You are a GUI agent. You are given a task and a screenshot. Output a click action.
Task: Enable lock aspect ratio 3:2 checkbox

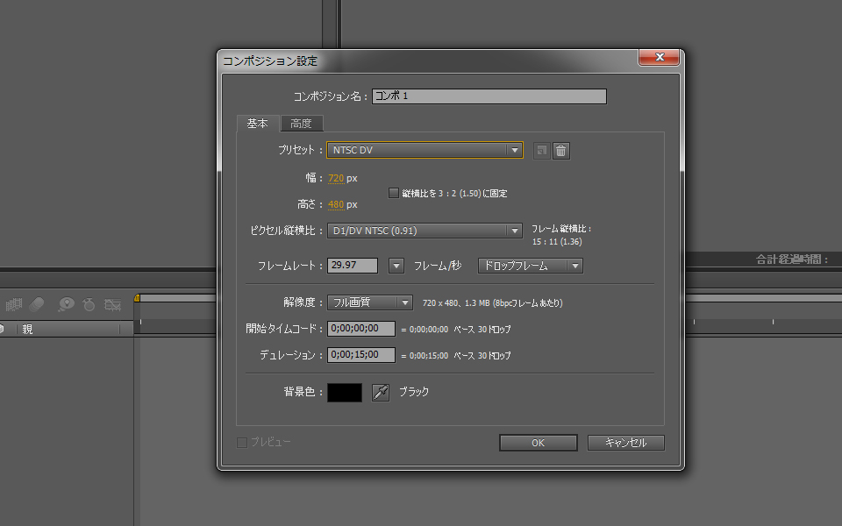394,193
